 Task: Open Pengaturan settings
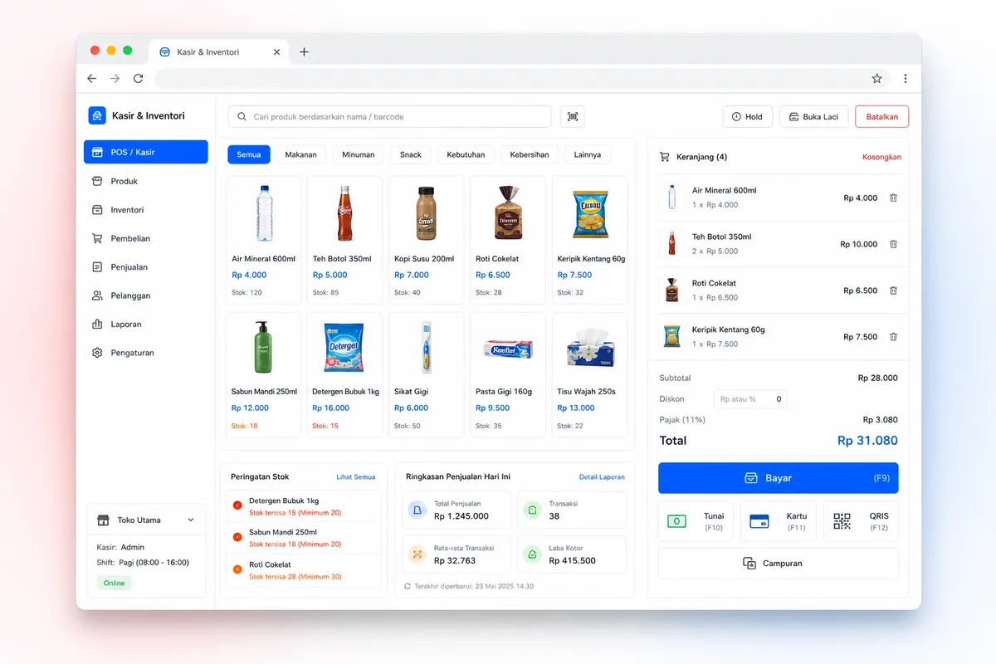pos(145,353)
